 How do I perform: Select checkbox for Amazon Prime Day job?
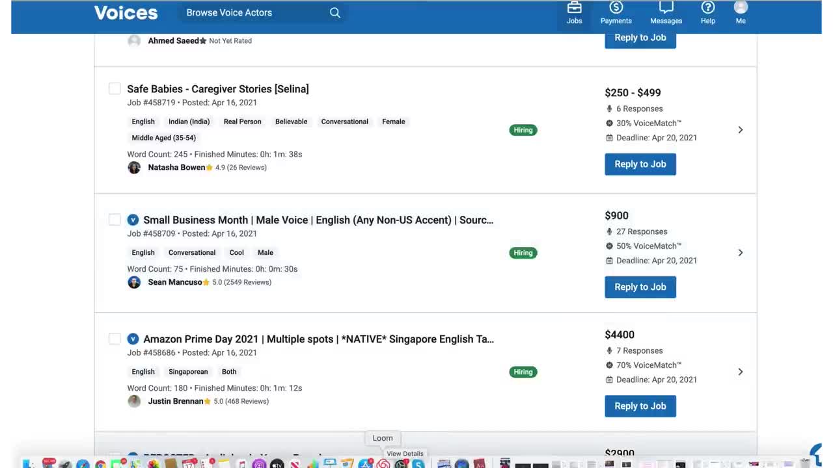click(x=115, y=339)
